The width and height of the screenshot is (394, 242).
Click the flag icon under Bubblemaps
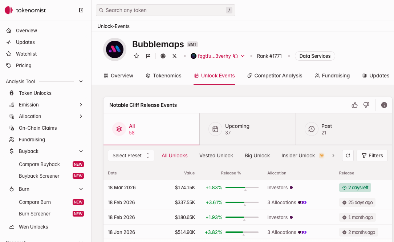[x=148, y=56]
